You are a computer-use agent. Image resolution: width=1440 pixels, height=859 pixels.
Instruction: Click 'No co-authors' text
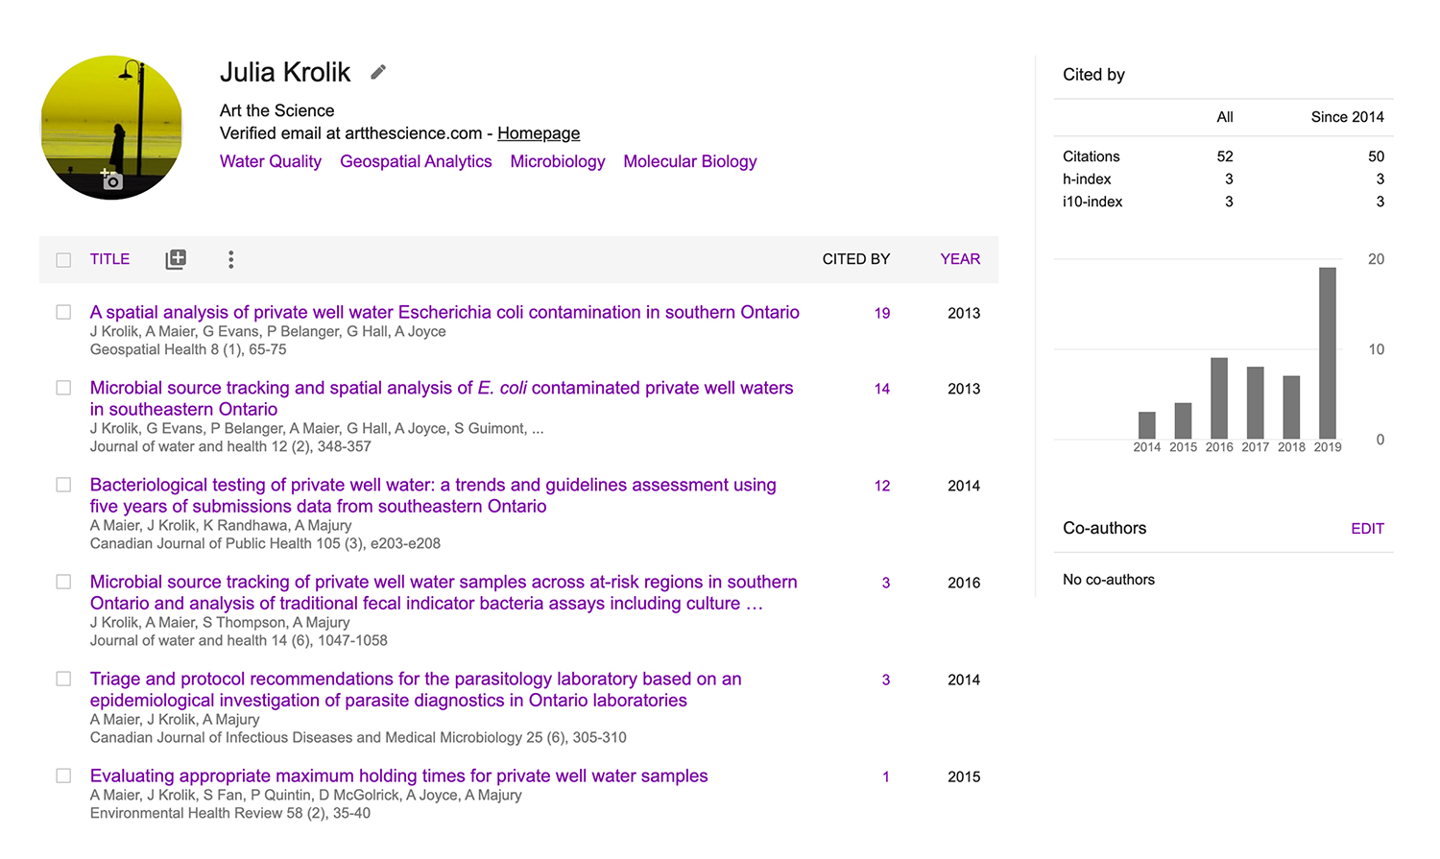(1109, 580)
